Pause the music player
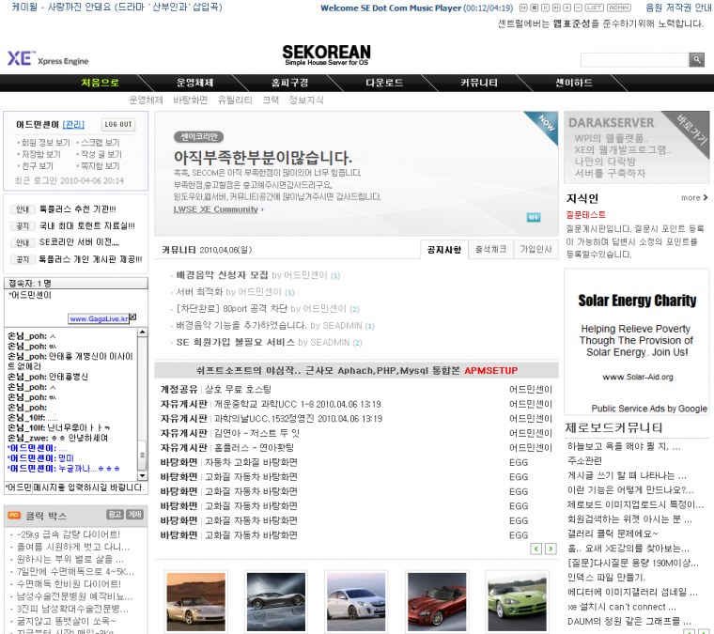714x634 pixels. [546, 8]
